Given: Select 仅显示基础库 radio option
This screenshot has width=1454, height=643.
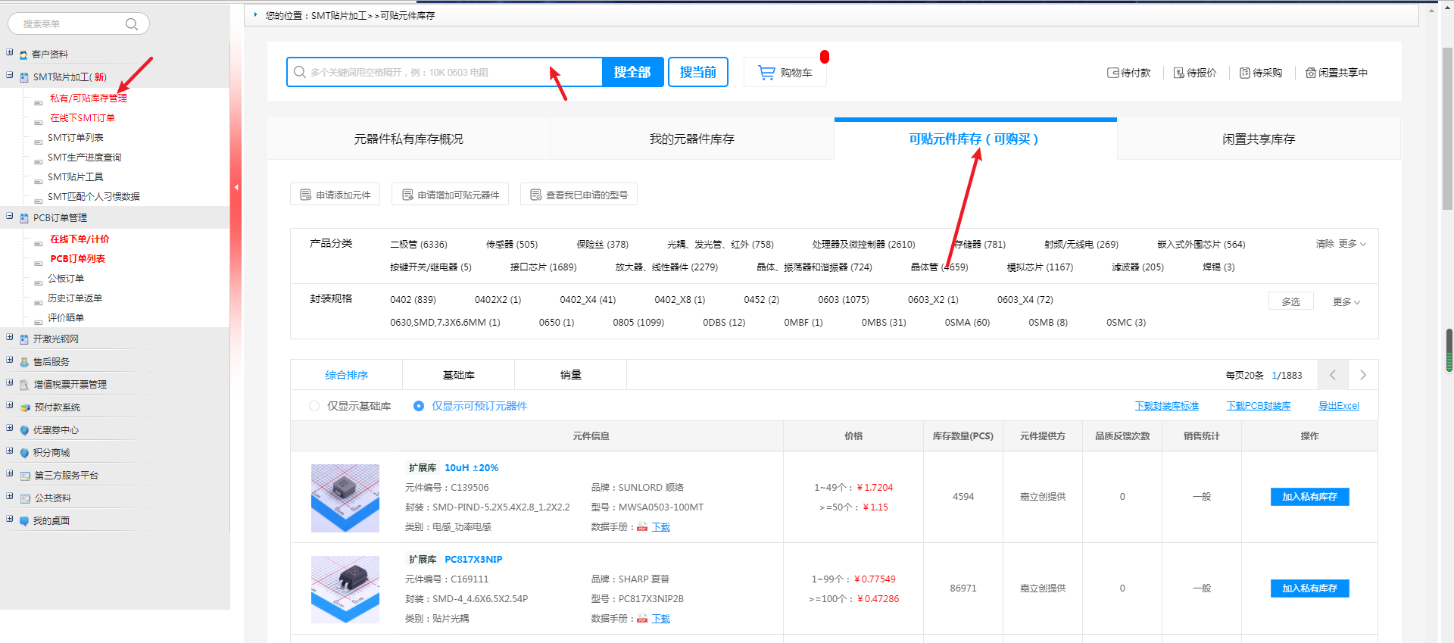Looking at the screenshot, I should [x=314, y=406].
